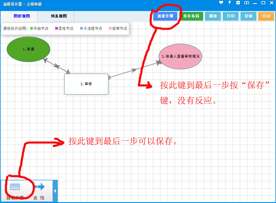Click the green 开始节点 legend swatch
276x203 pixels.
tap(31, 28)
